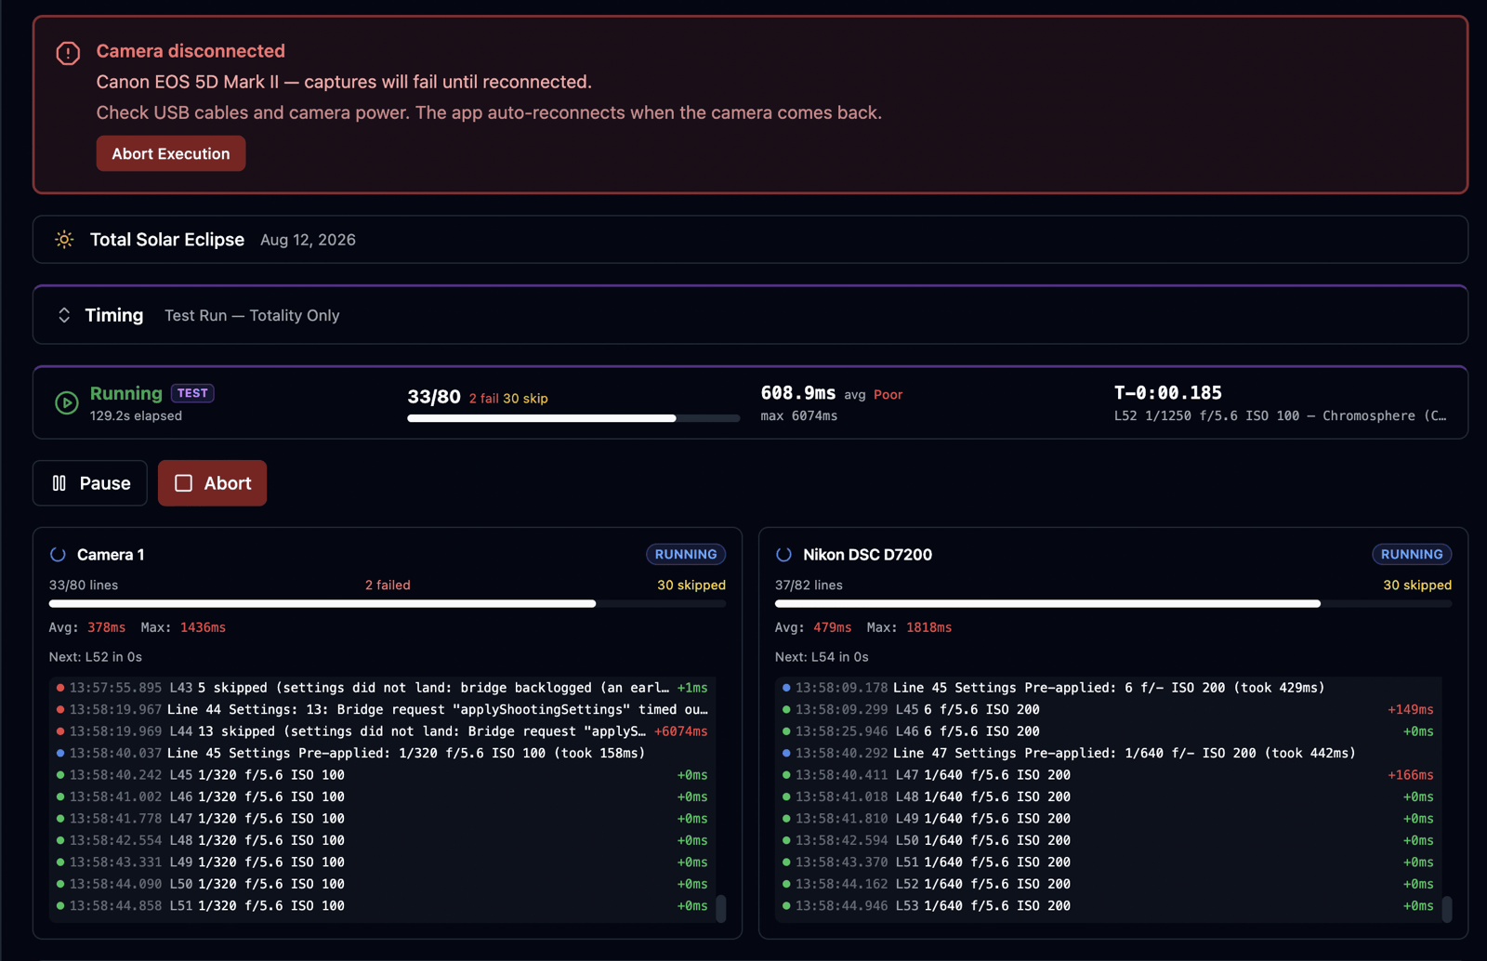Click the Nikon L50 1/640 log row
This screenshot has width=1487, height=961.
[1108, 840]
